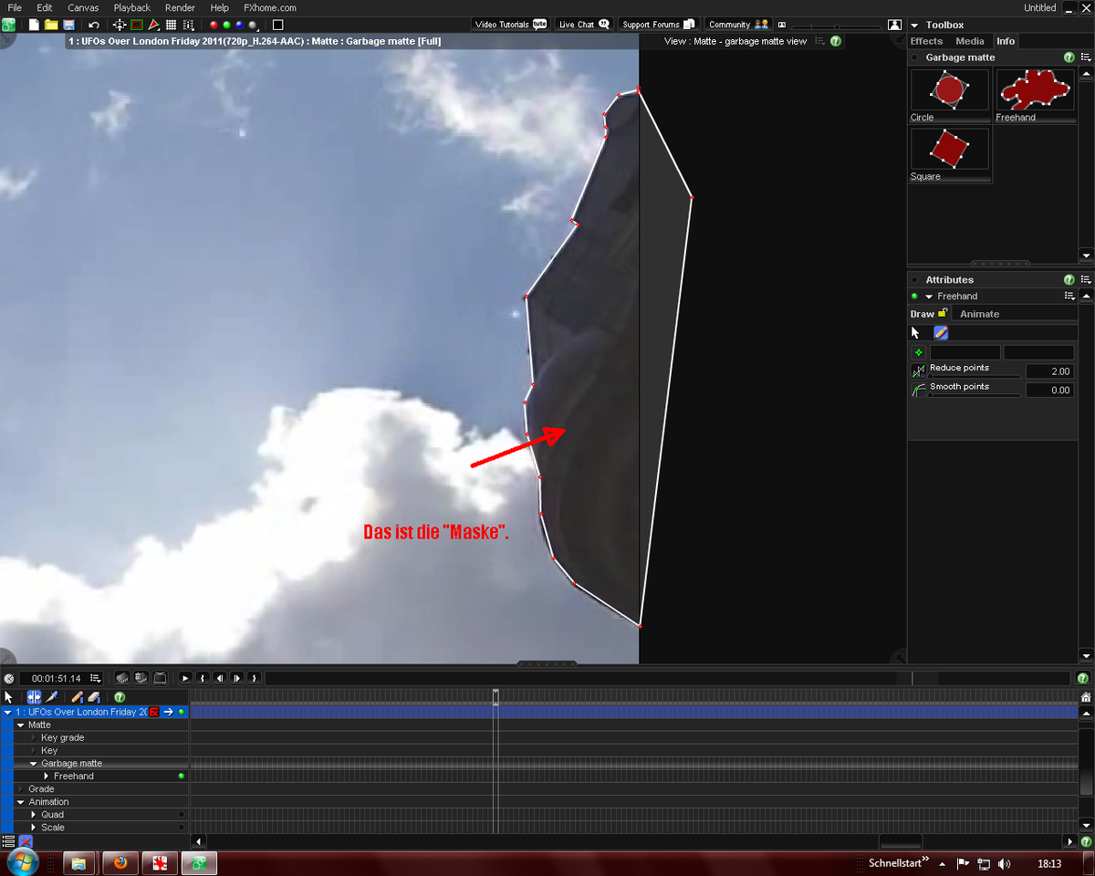Switch to the Animate tab
The height and width of the screenshot is (876, 1095).
pyautogui.click(x=979, y=314)
